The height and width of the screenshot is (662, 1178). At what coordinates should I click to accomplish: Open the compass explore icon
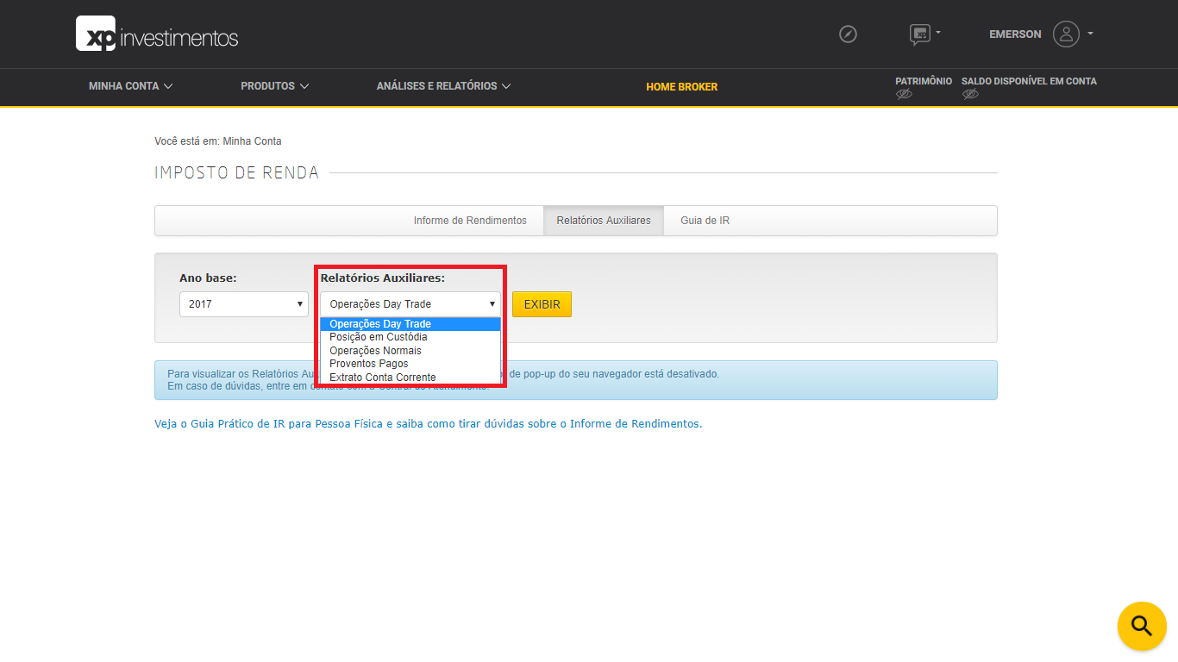(848, 34)
